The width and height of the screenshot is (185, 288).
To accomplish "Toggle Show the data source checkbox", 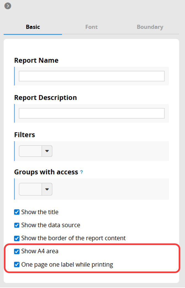I will (x=17, y=225).
